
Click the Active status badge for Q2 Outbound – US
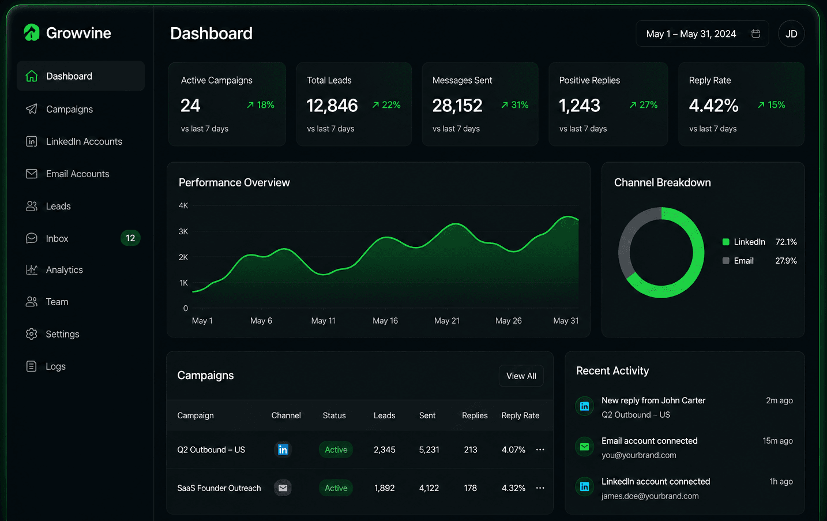336,449
